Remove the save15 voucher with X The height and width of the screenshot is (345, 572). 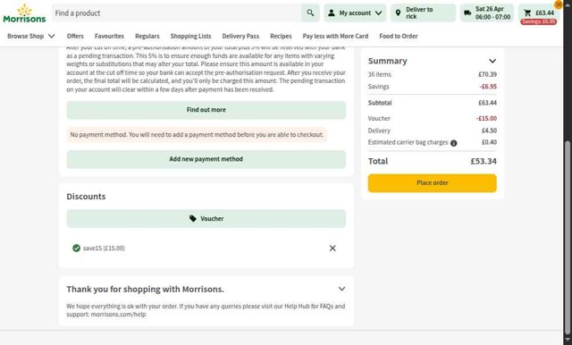coord(332,248)
